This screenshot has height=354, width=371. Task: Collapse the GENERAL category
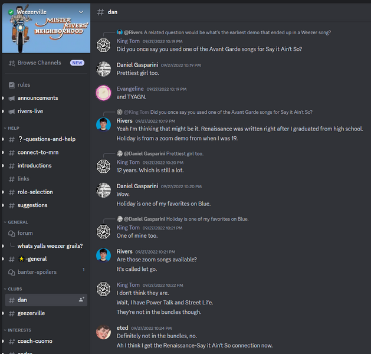16,222
